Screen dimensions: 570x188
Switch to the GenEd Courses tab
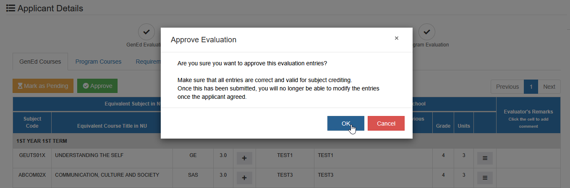pyautogui.click(x=40, y=62)
